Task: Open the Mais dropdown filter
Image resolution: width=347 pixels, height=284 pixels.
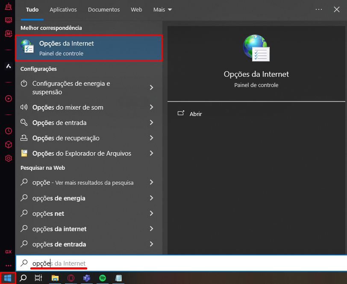Action: 162,9
